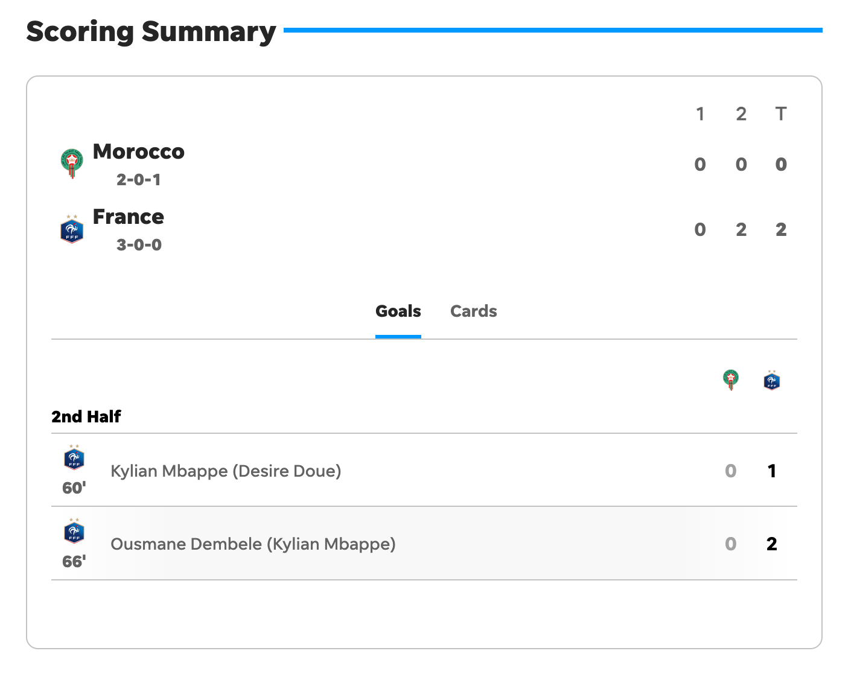Click Kylian Mbappe (Desire Doue) goal entry
Screen dimensions: 857x677
(x=226, y=471)
